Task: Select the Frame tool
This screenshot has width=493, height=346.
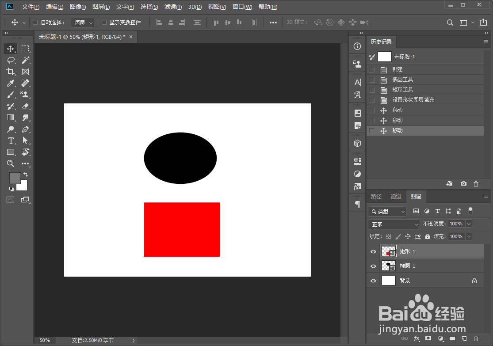Action: tap(25, 72)
